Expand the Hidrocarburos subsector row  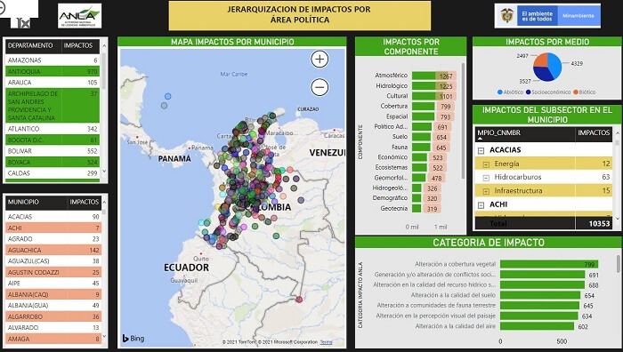pos(486,178)
